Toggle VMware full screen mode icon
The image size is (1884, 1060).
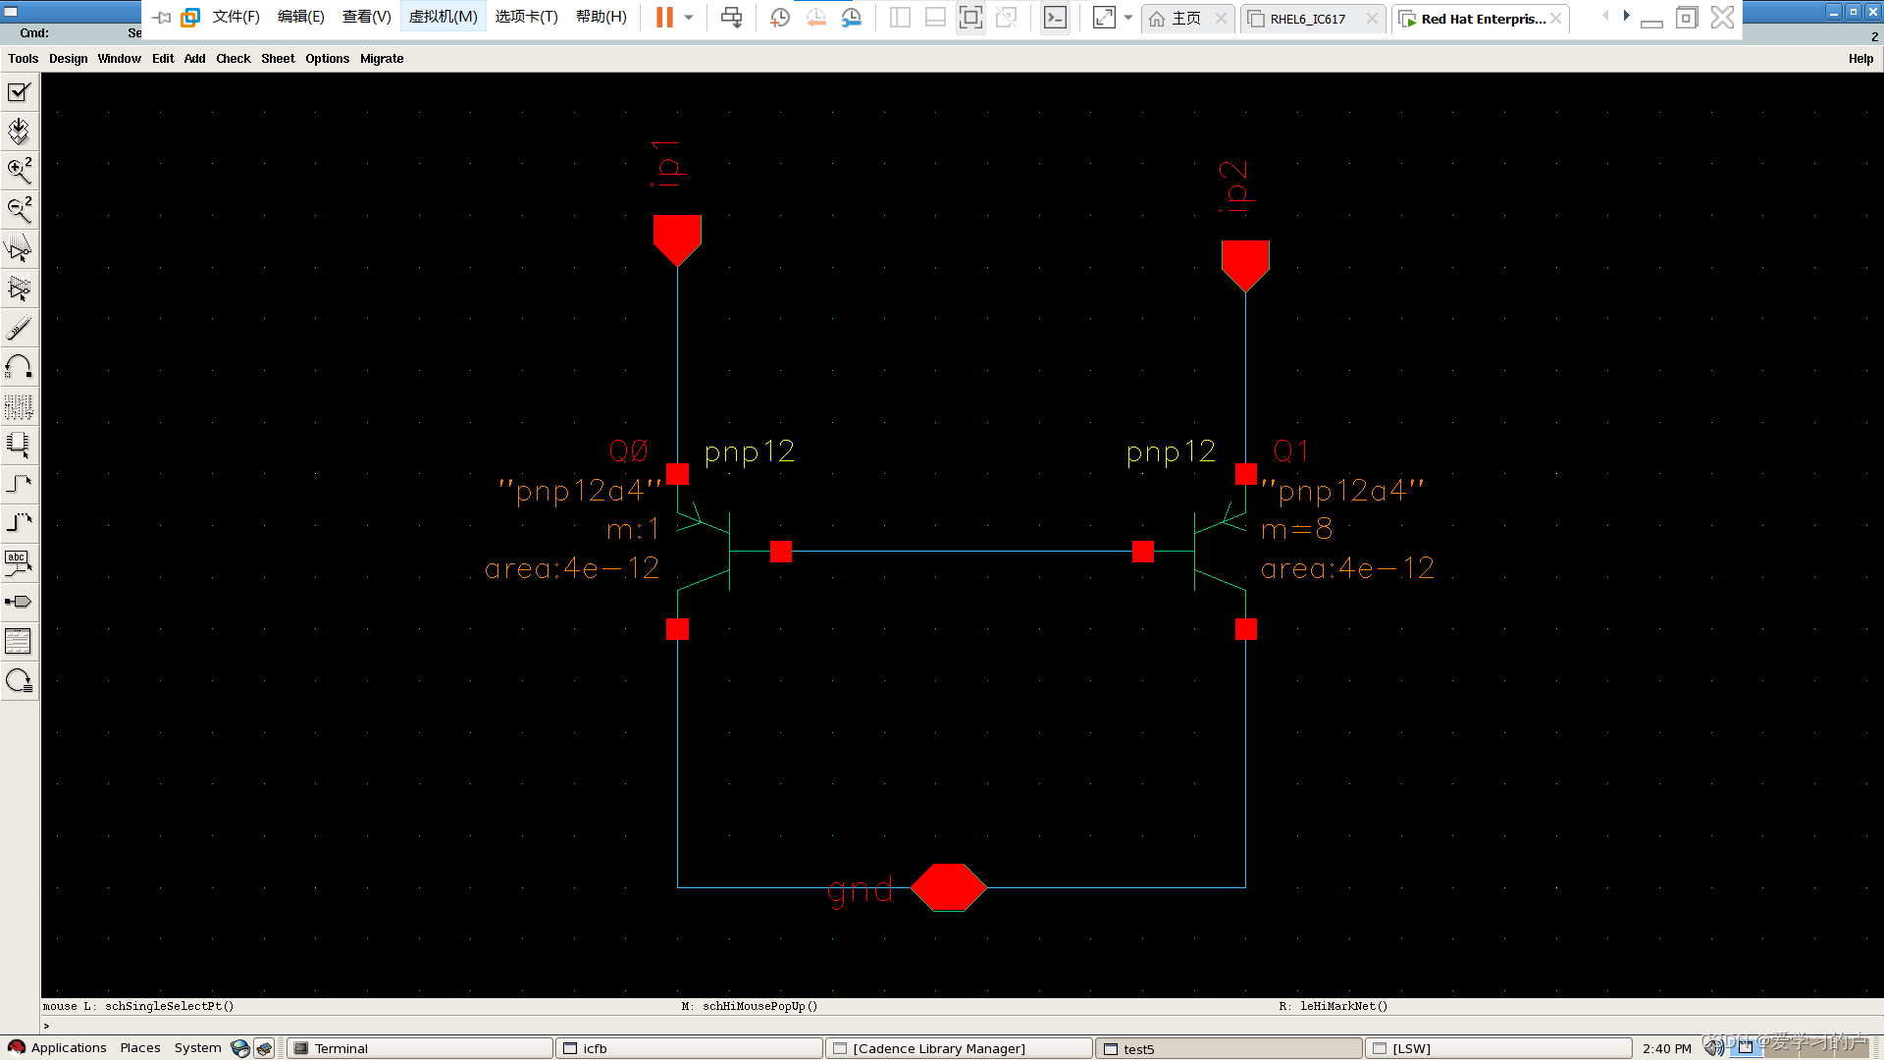point(970,18)
